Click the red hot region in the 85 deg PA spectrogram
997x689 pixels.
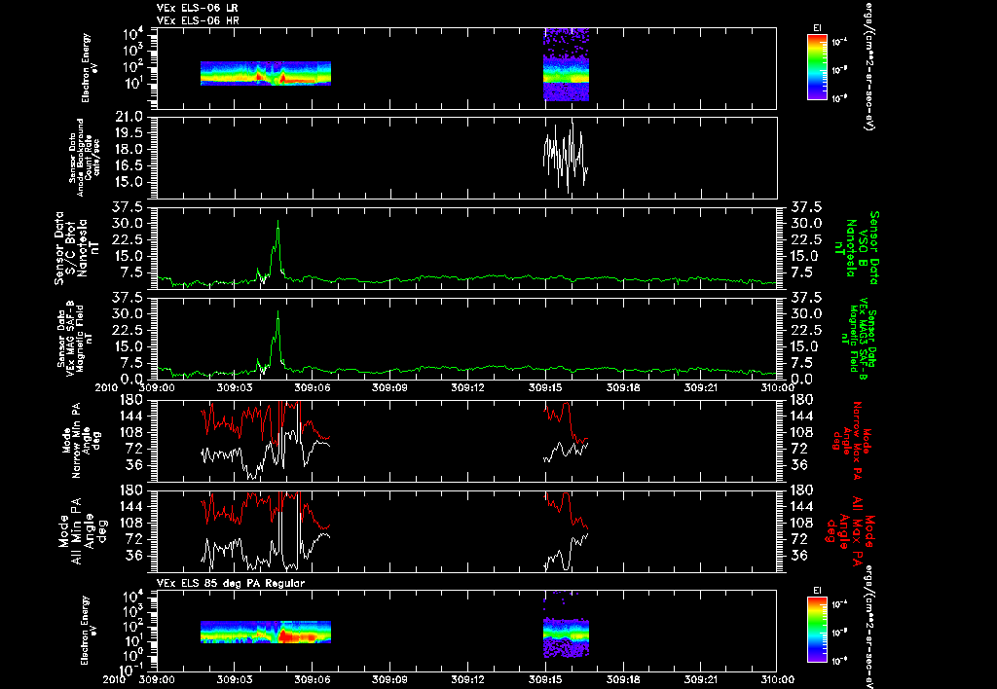click(x=298, y=635)
